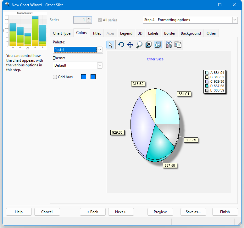This screenshot has height=228, width=244.
Task: Advance with the Next button
Action: 121,212
